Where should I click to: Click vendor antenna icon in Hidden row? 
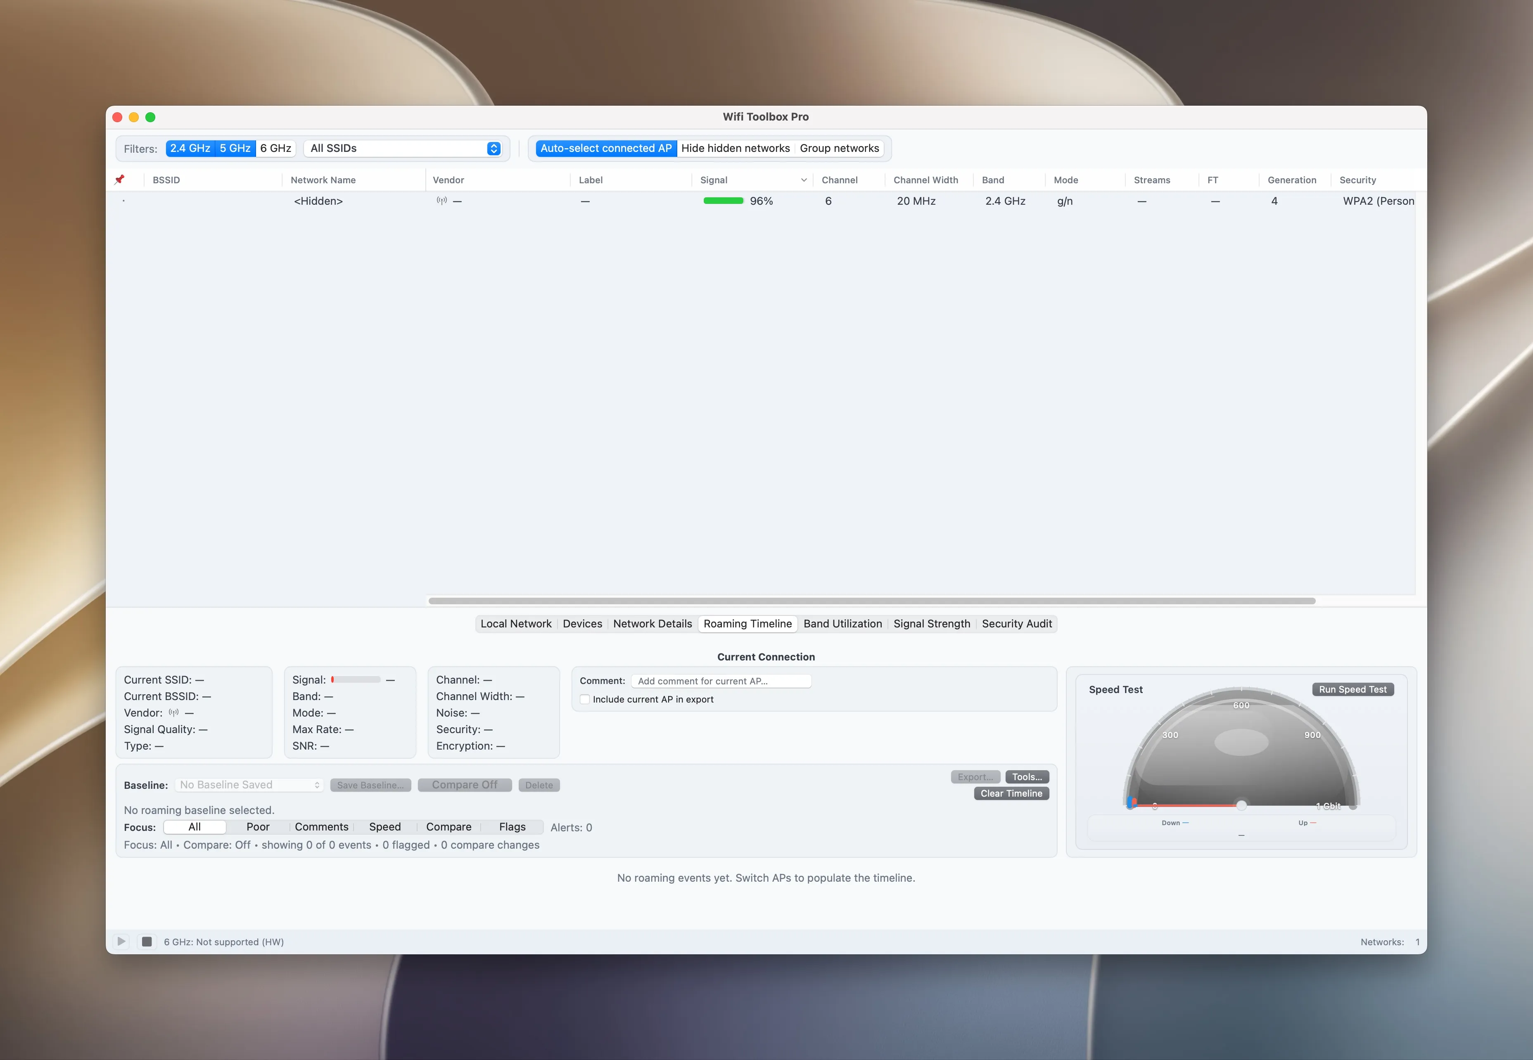pos(441,201)
